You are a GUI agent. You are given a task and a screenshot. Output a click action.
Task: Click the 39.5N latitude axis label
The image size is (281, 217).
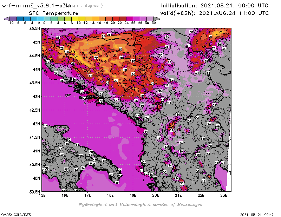point(34,192)
